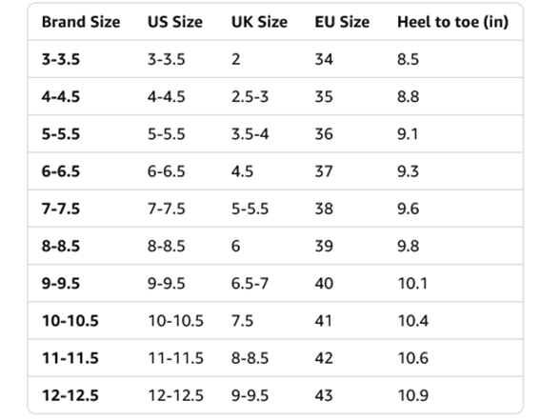Click the Brand Size column header
The width and height of the screenshot is (560, 420).
tap(81, 22)
